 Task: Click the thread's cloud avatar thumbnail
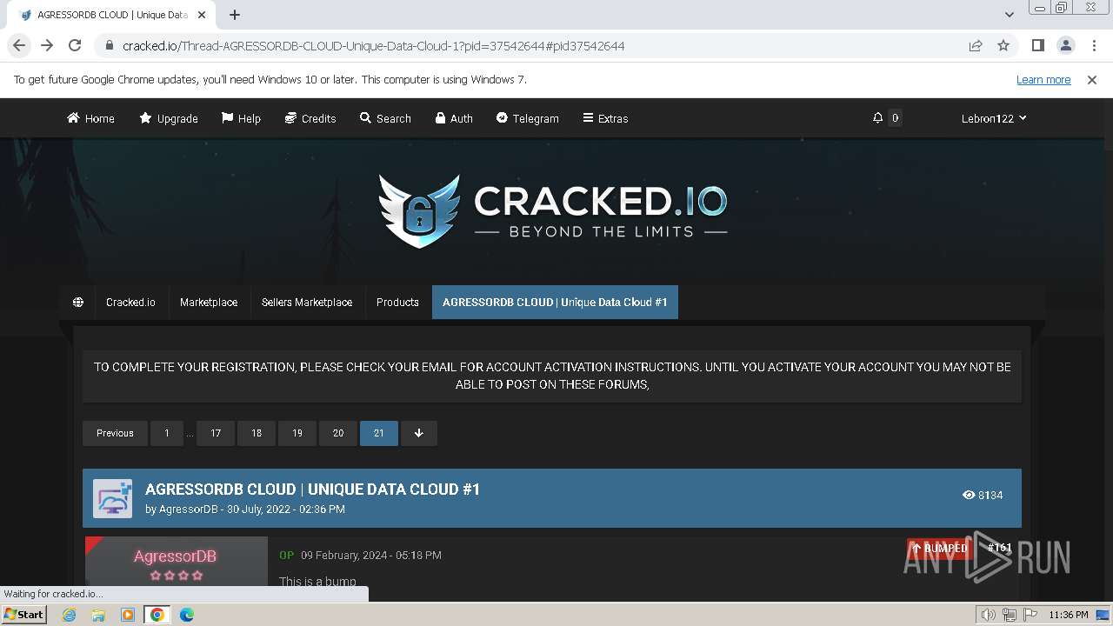112,498
